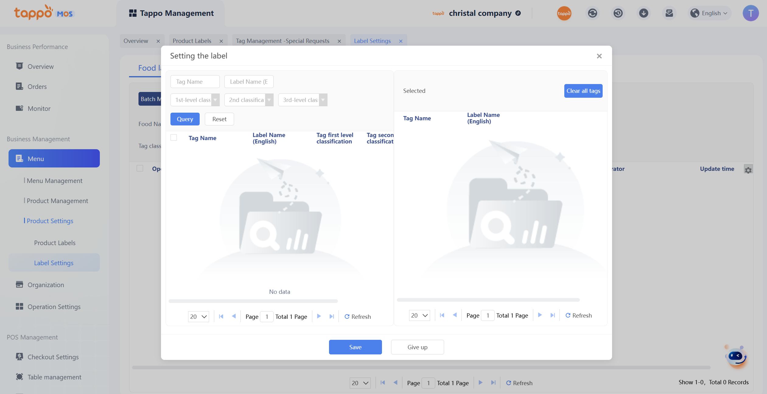Viewport: 767px width, 394px height.
Task: Click the download arrow icon in header
Action: point(643,13)
